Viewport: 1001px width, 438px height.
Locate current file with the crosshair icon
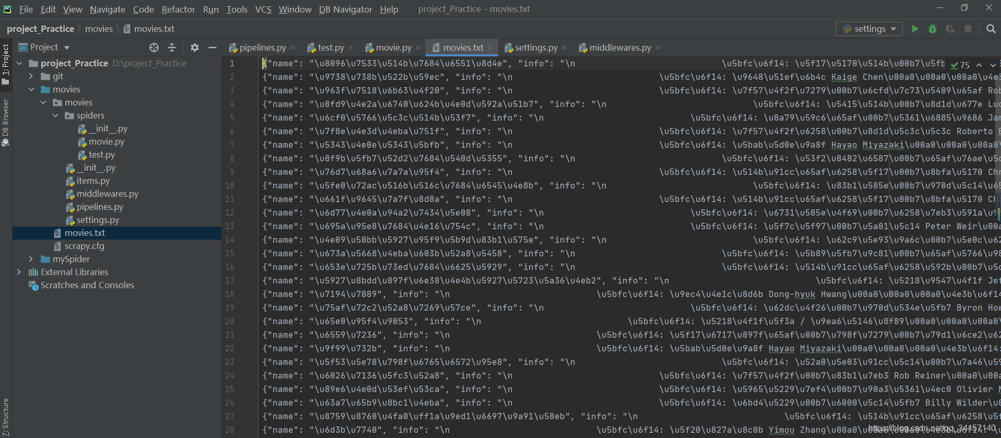(154, 48)
